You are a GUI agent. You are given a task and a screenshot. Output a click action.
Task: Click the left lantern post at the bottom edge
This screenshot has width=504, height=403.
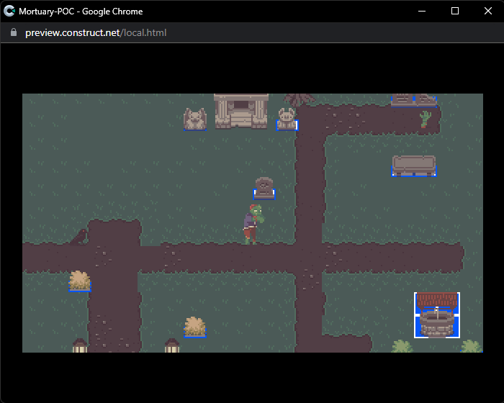(80, 345)
